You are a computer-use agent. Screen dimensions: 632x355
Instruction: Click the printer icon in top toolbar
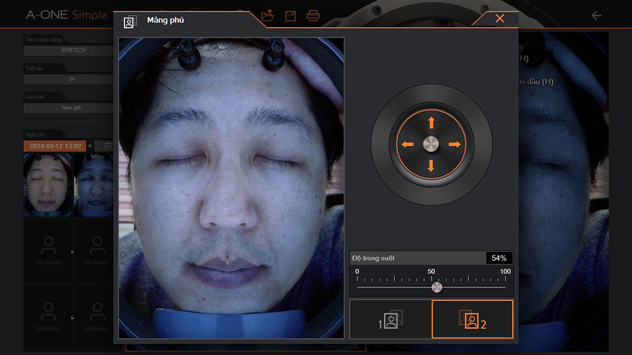pos(313,16)
